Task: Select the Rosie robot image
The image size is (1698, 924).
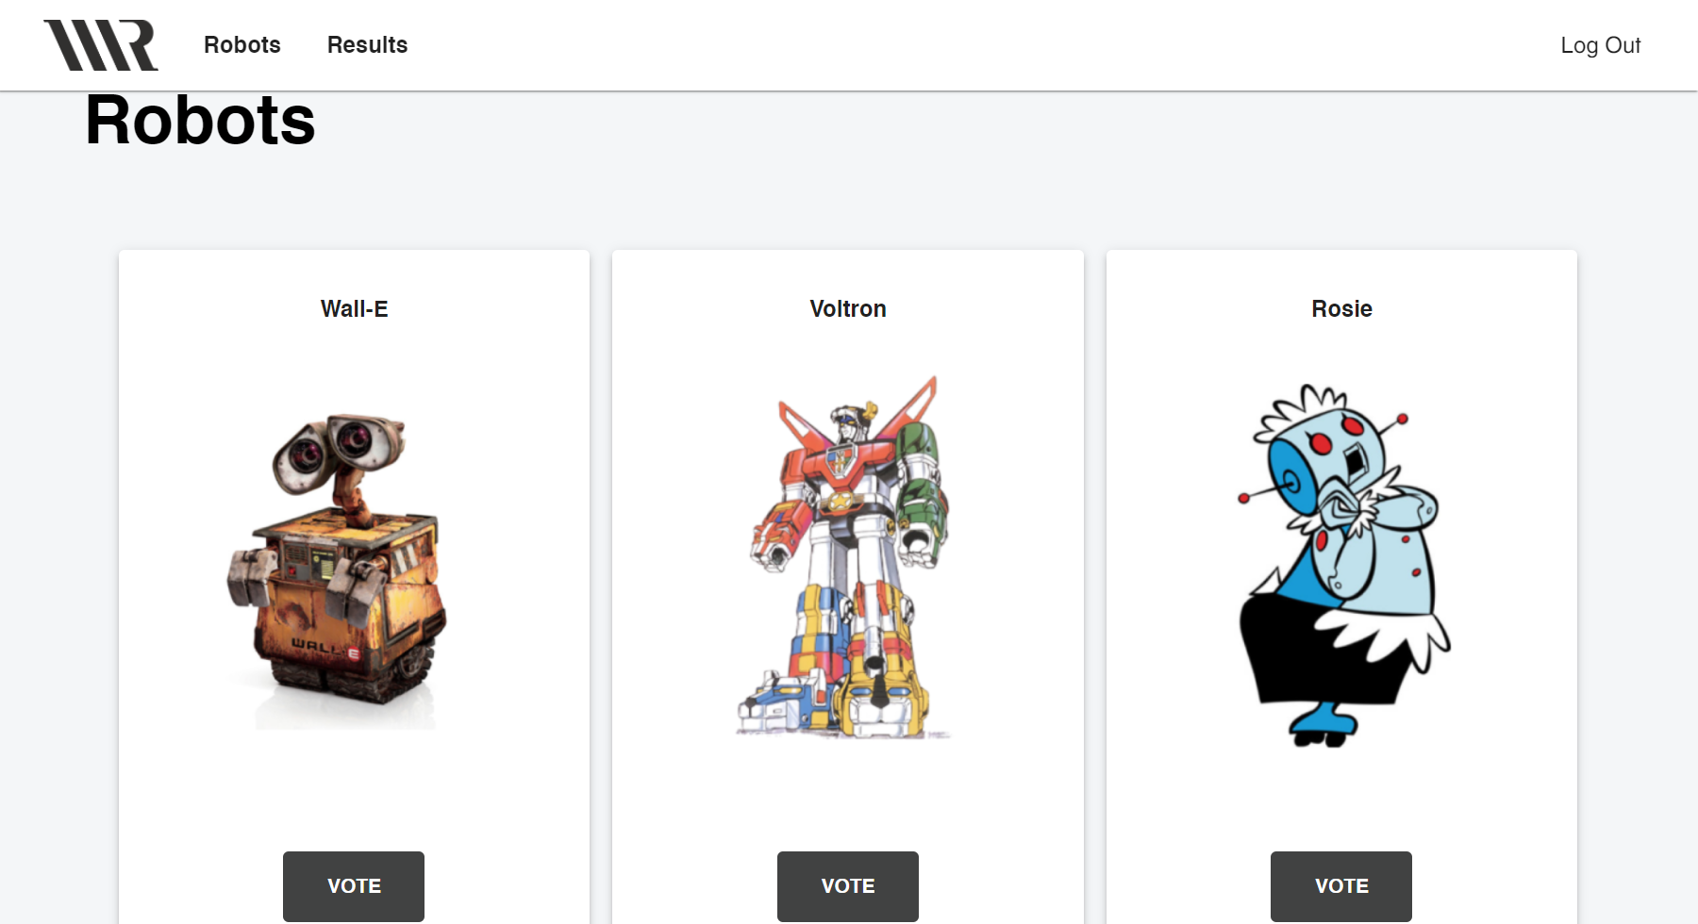Action: point(1343,566)
